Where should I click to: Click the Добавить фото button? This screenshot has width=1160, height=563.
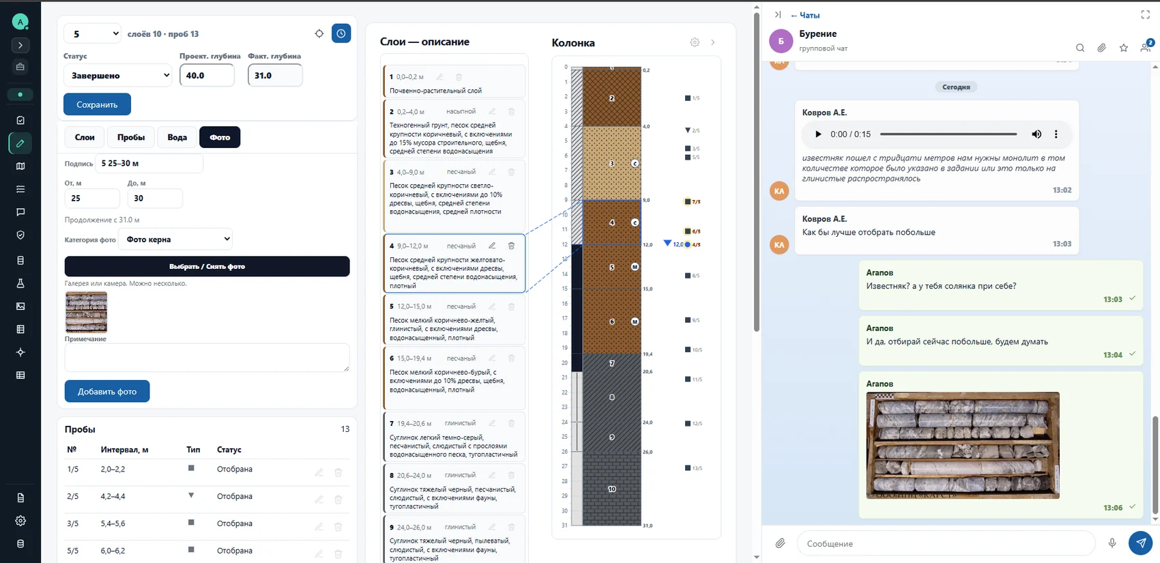click(x=107, y=391)
